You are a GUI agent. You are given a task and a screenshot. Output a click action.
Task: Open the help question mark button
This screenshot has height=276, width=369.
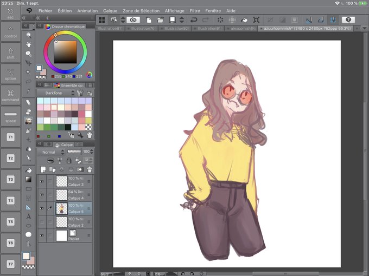(x=348, y=20)
